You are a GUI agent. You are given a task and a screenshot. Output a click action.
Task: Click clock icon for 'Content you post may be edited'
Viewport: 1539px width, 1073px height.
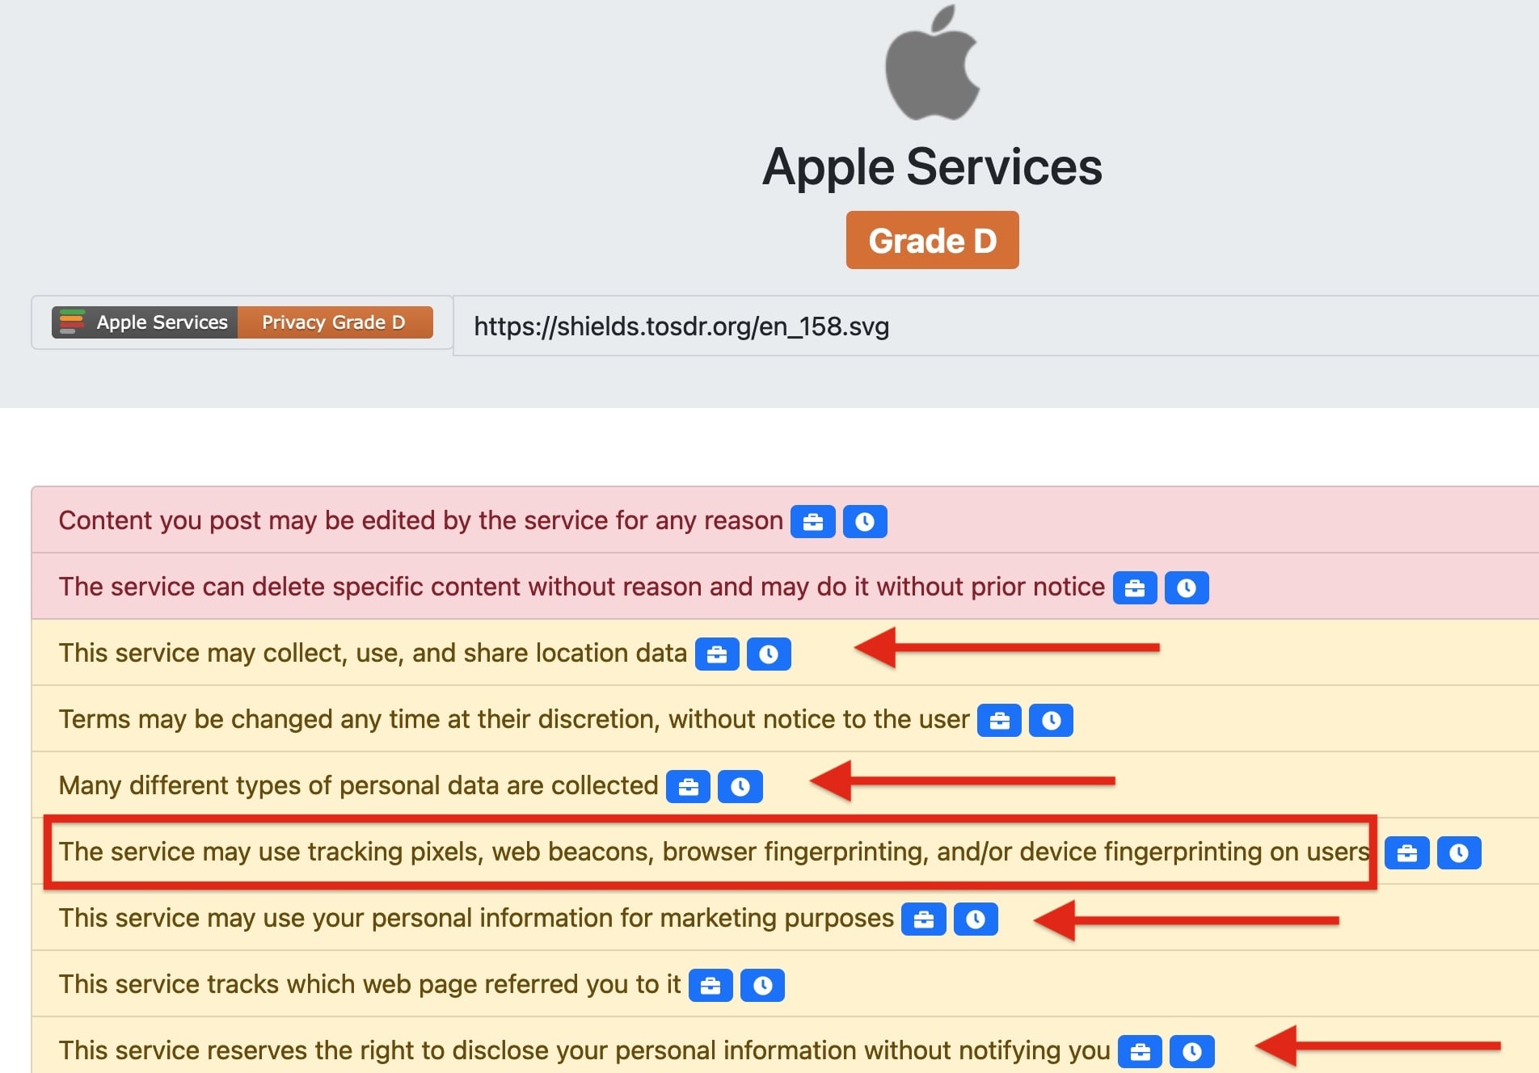point(865,521)
